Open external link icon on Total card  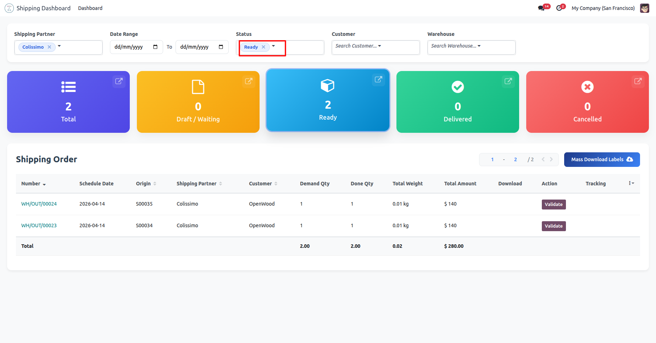point(119,81)
